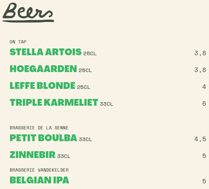Image resolution: width=209 pixels, height=189 pixels.
Task: Click the Triple Karmeliet beer name
Action: coord(54,102)
